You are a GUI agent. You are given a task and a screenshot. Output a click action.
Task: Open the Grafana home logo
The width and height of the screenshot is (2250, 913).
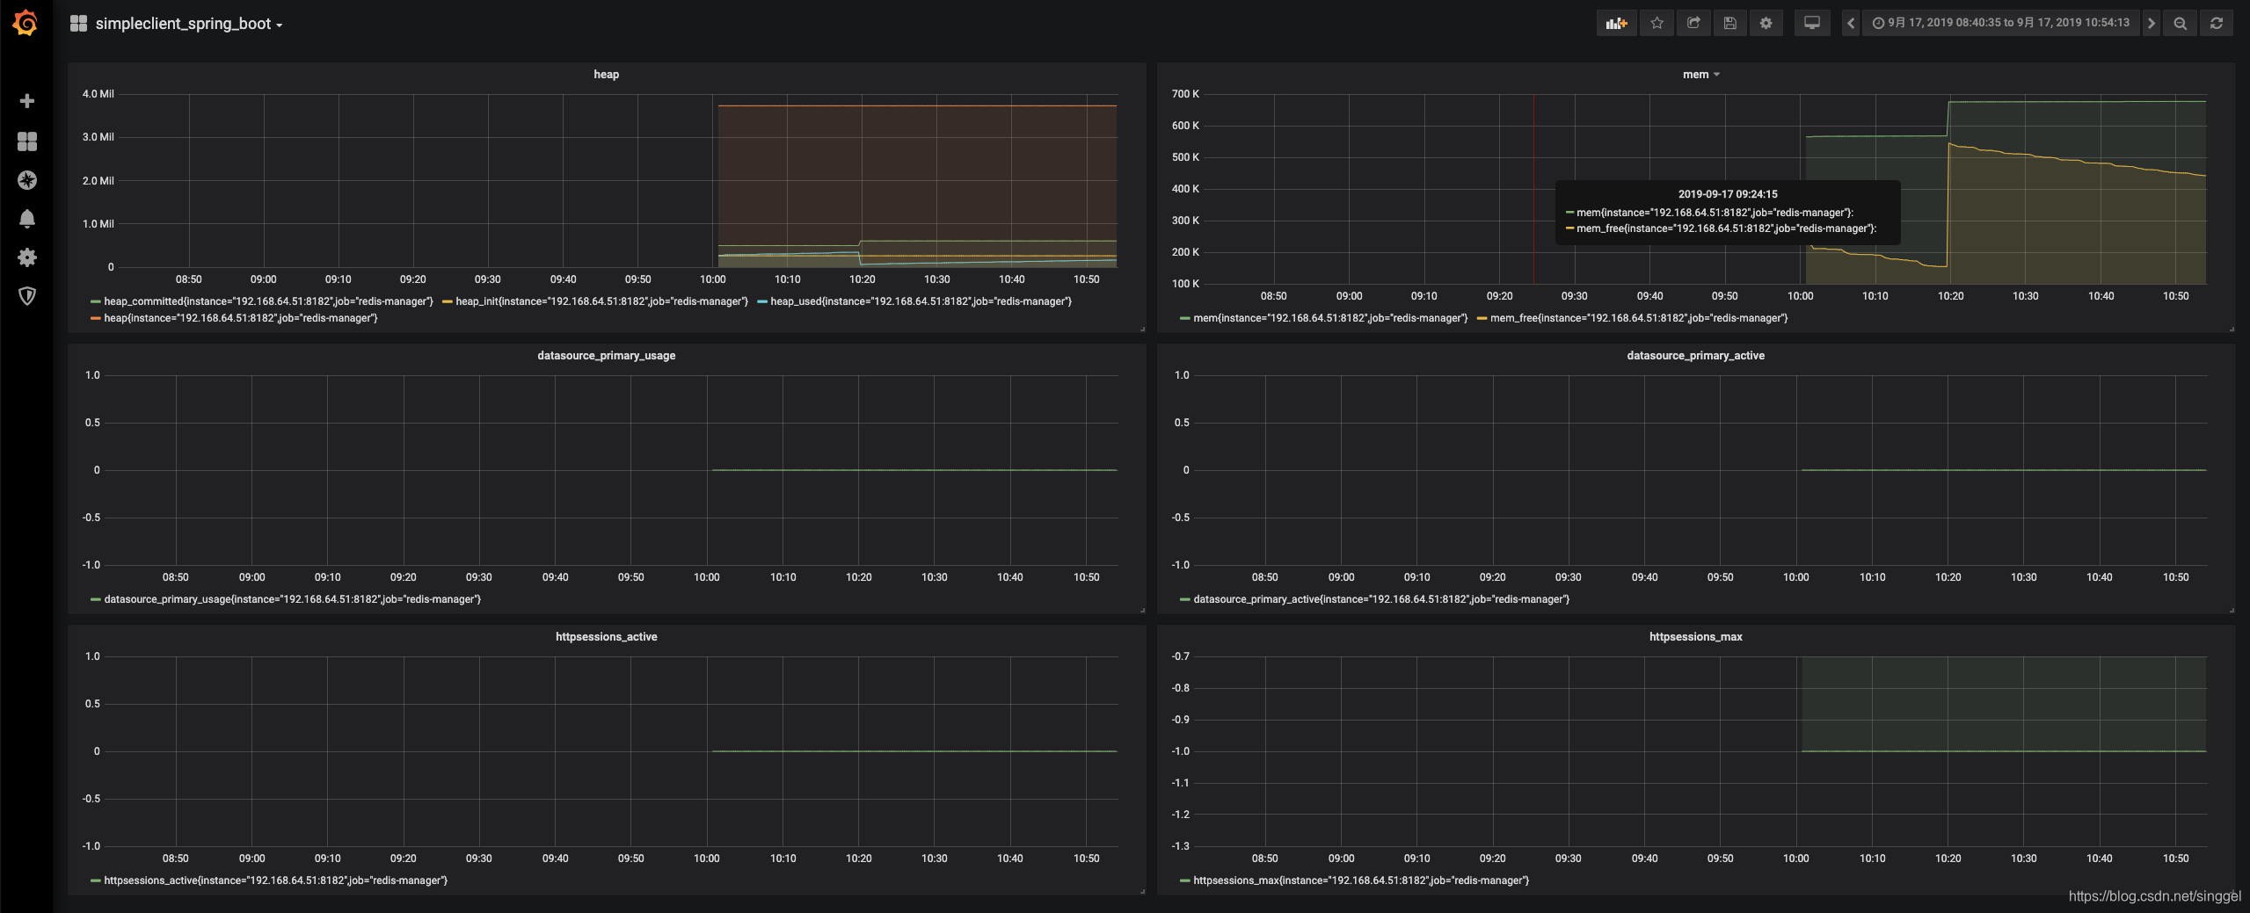click(25, 23)
